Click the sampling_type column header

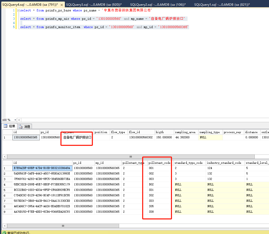(210, 132)
